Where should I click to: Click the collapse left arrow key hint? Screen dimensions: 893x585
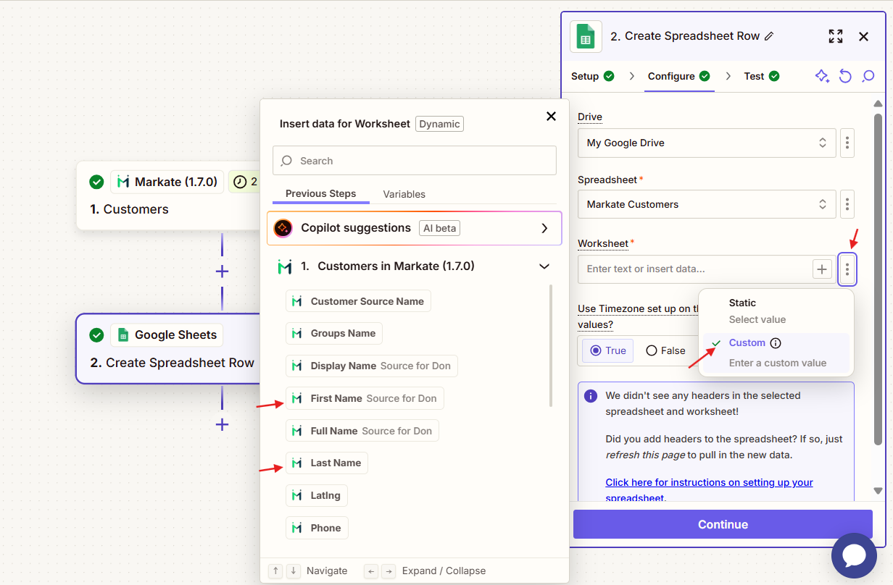tap(371, 571)
